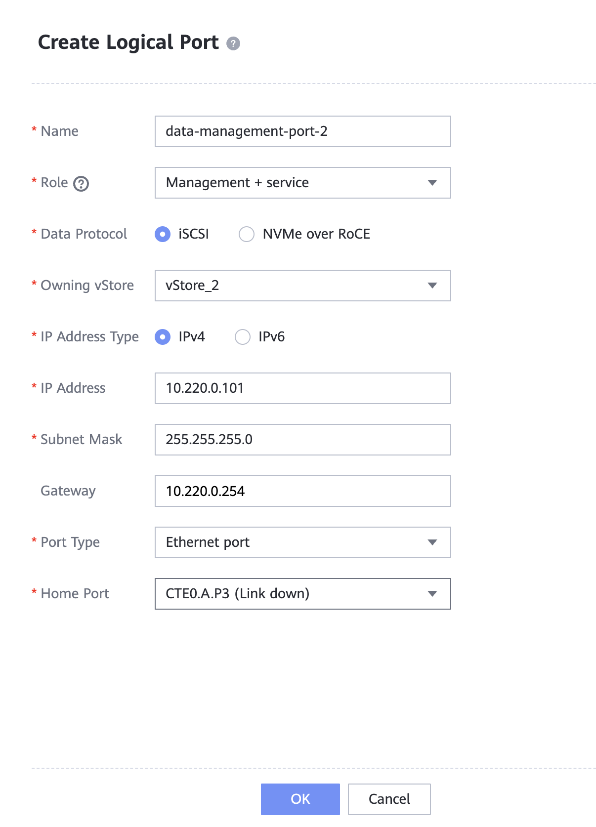Screen dimensions: 596x827
Task: Click the IP Address field 10.220.0.101
Action: pos(302,388)
